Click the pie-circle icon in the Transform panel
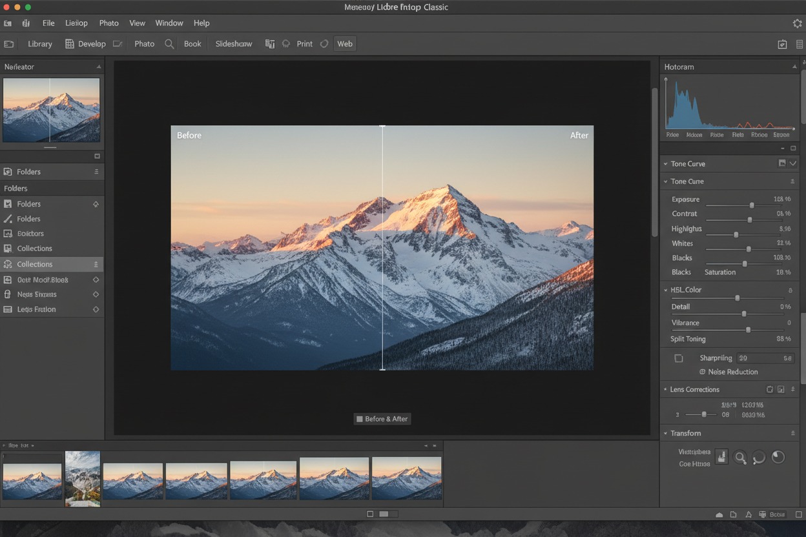The width and height of the screenshot is (806, 537). click(778, 457)
